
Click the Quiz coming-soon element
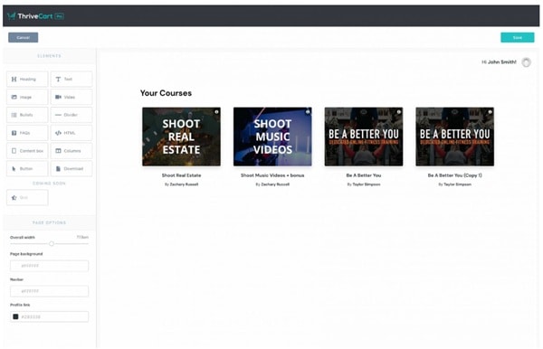[27, 198]
